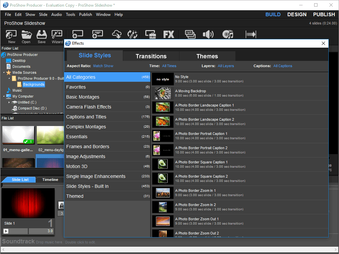Click the stacked slides settings icon
The height and width of the screenshot is (254, 339).
point(190,34)
